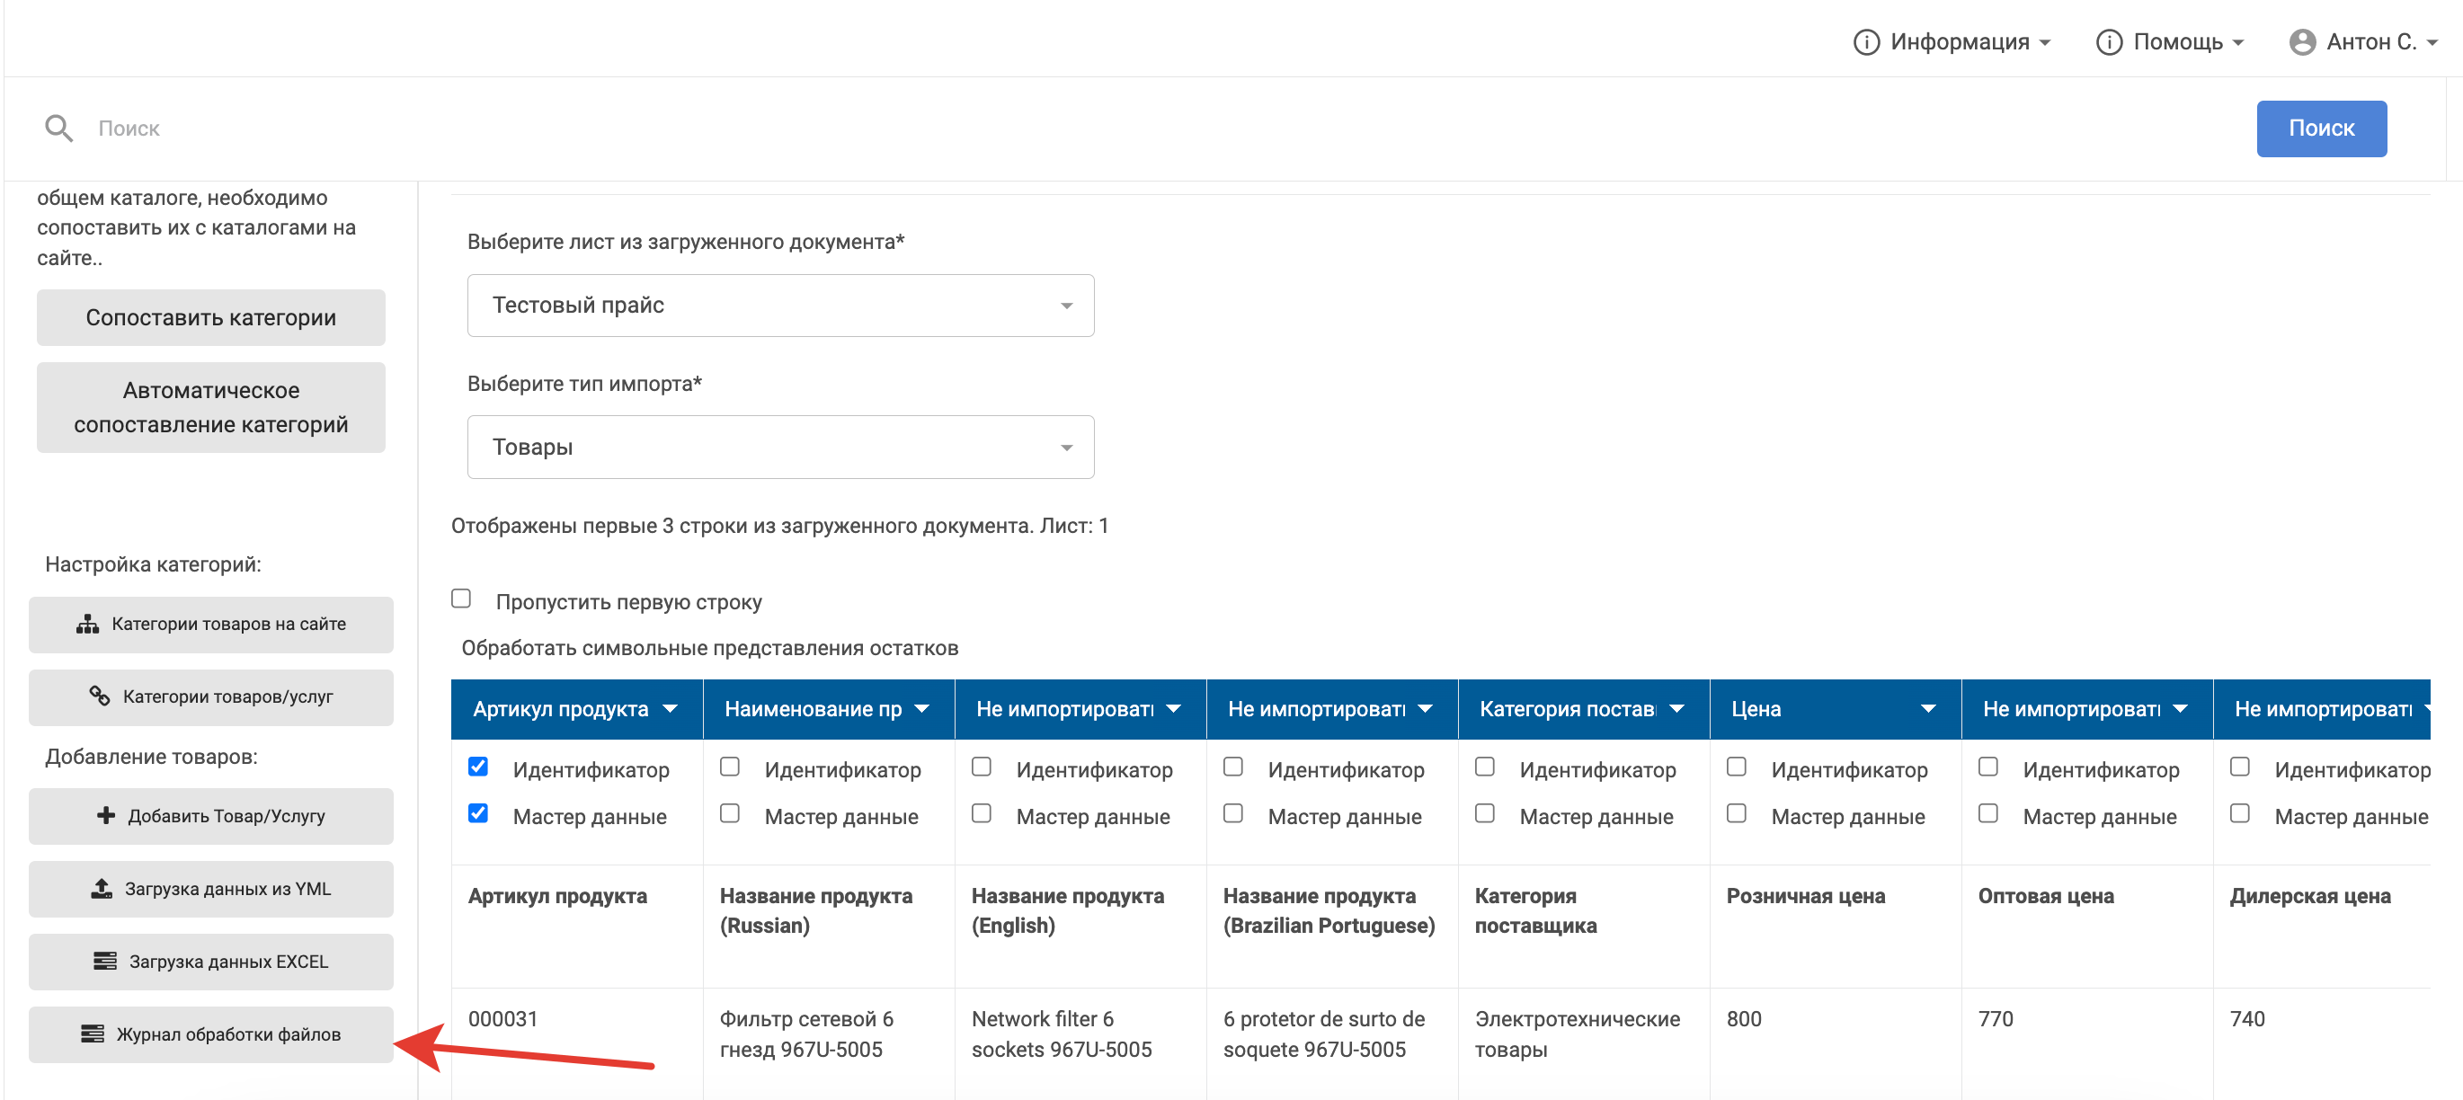Open the fourth column Не импортировать dropdown
Screen dimensions: 2463x1100
tap(1331, 709)
